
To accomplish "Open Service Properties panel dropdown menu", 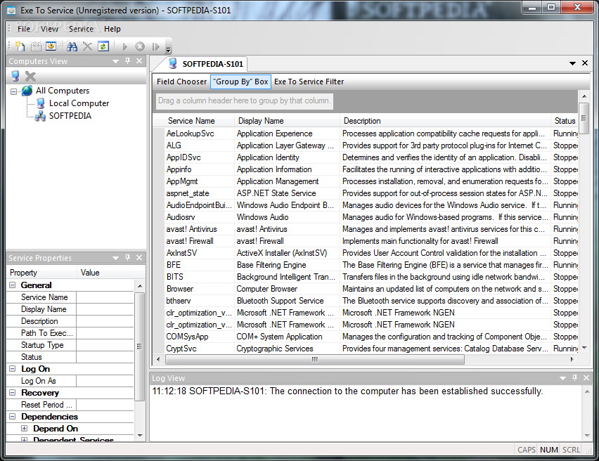I will tap(116, 258).
